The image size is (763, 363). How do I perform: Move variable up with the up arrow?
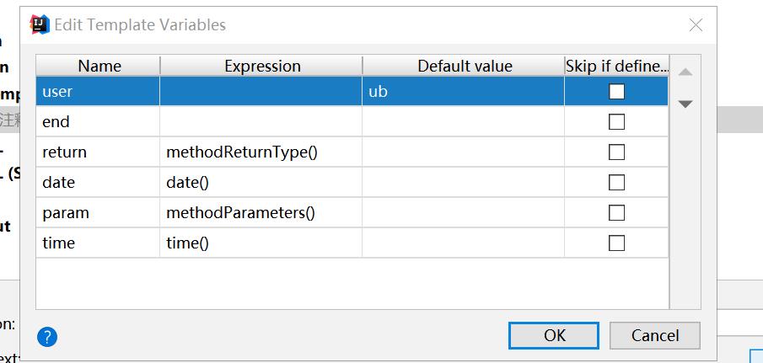pos(685,72)
